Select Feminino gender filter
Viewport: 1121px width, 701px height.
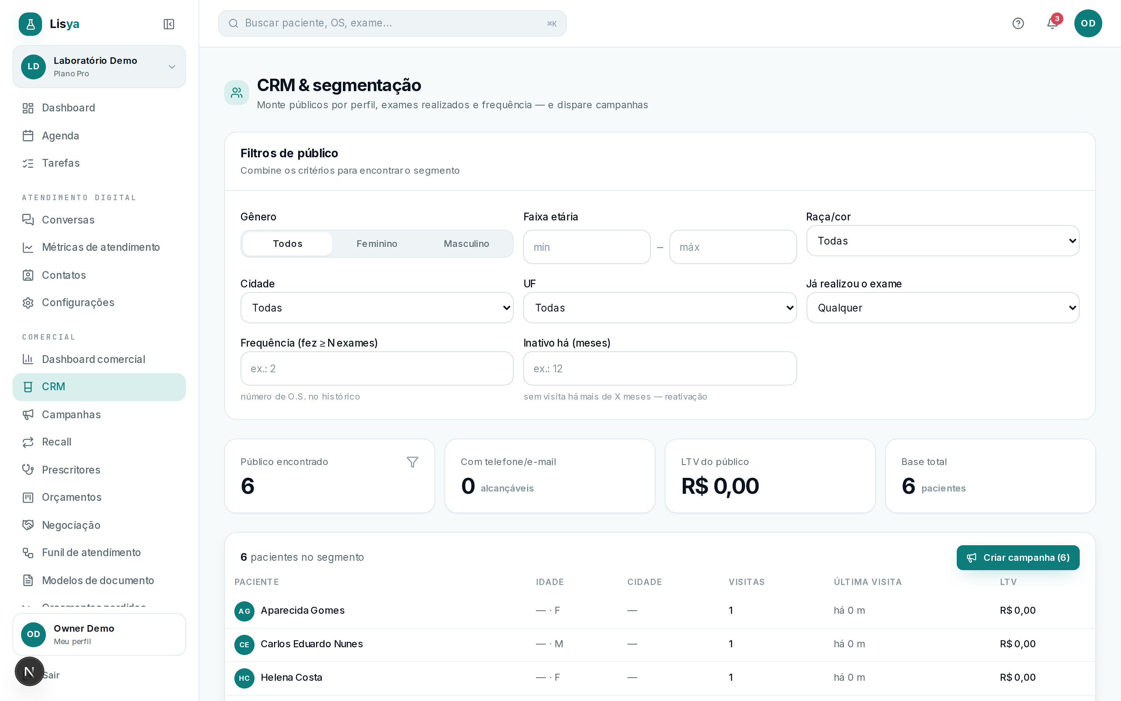point(377,244)
